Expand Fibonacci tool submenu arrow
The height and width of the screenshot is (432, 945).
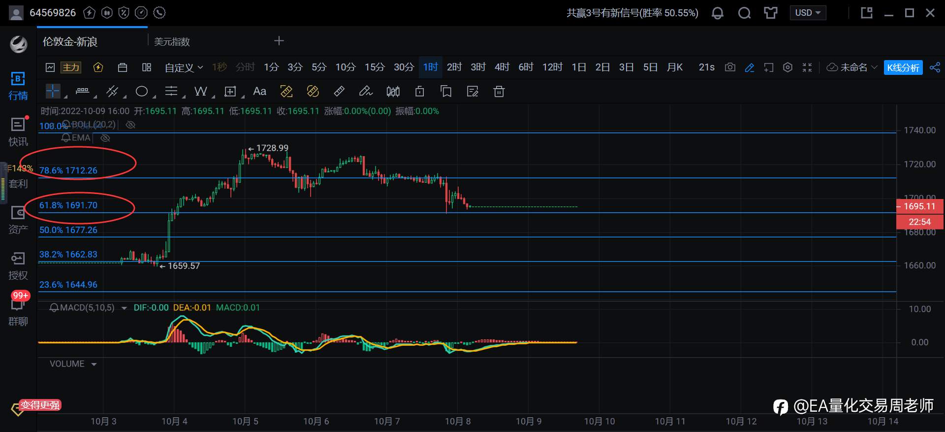pos(184,96)
